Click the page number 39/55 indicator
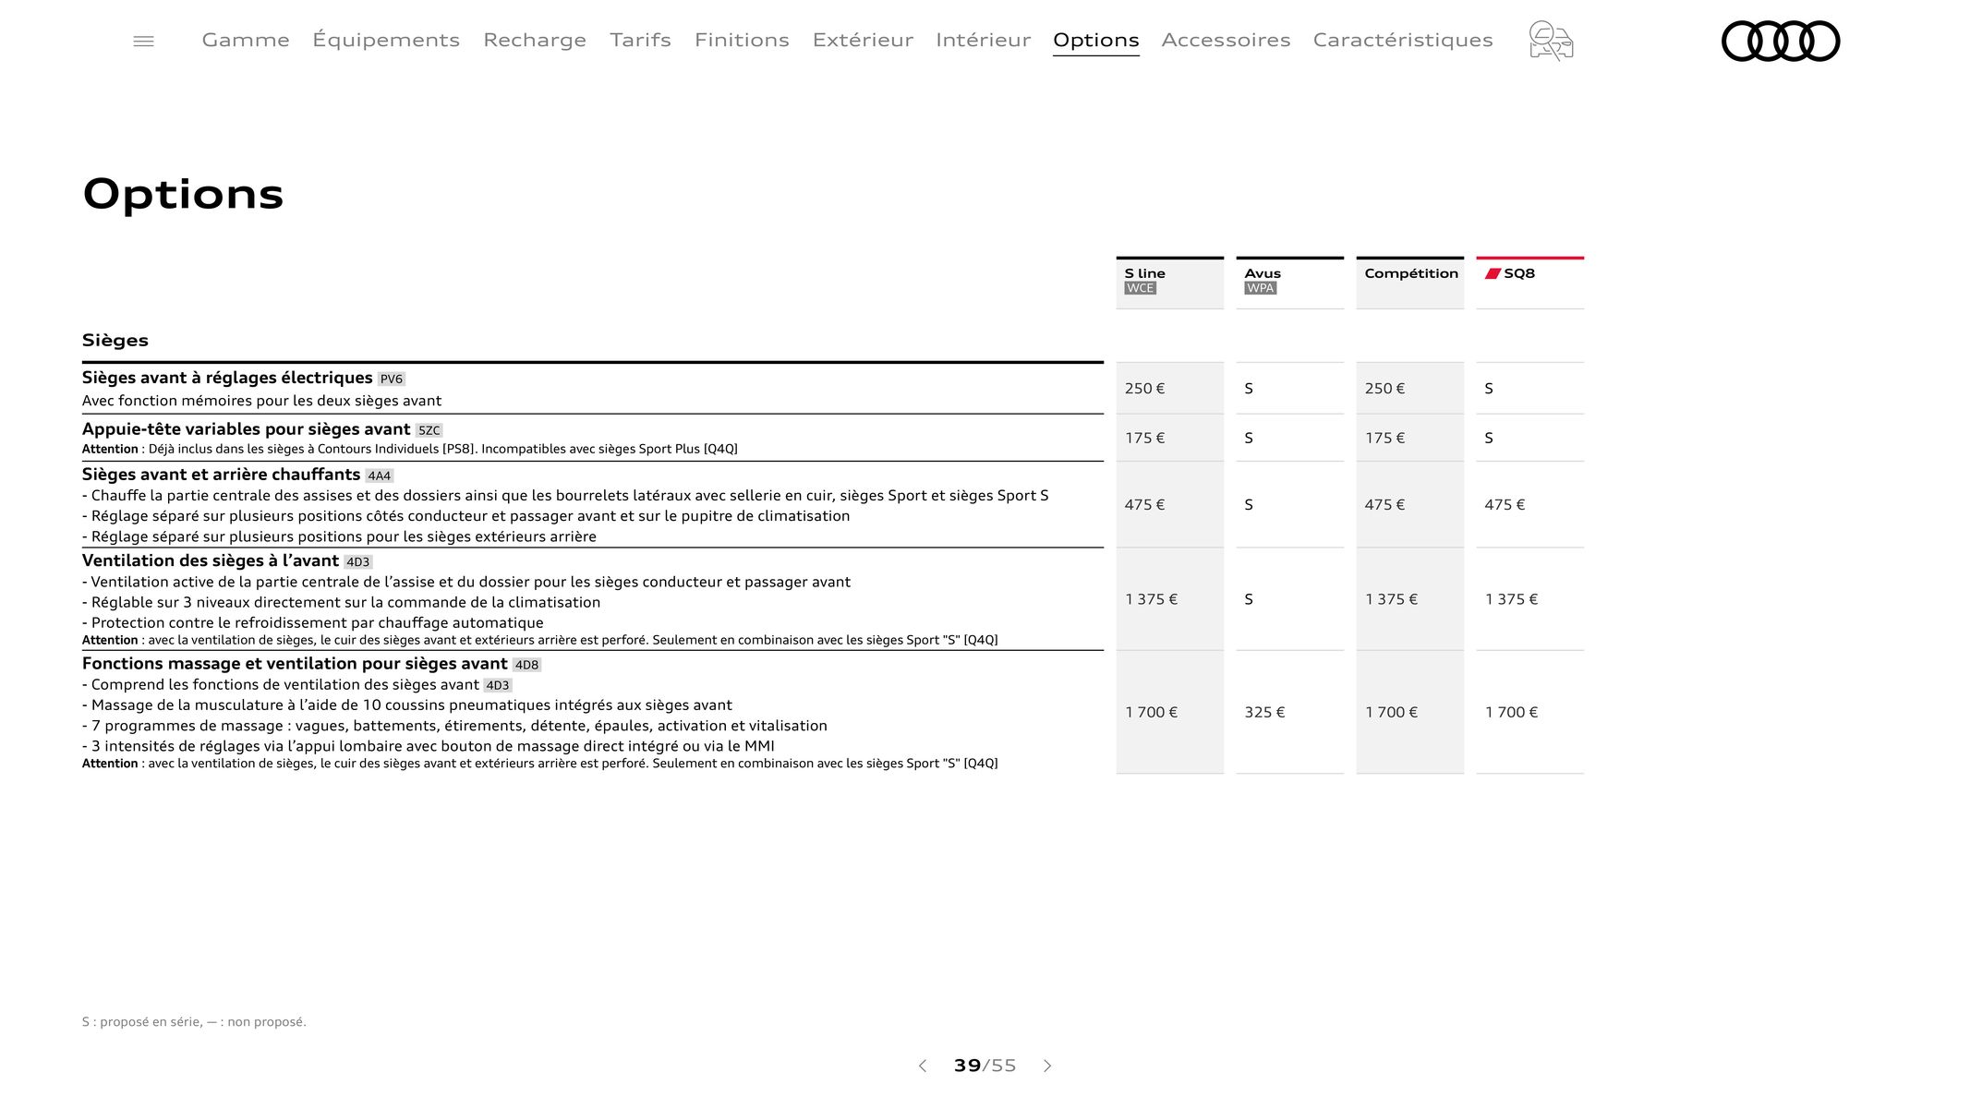Viewport: 1970px width, 1108px height. [985, 1066]
